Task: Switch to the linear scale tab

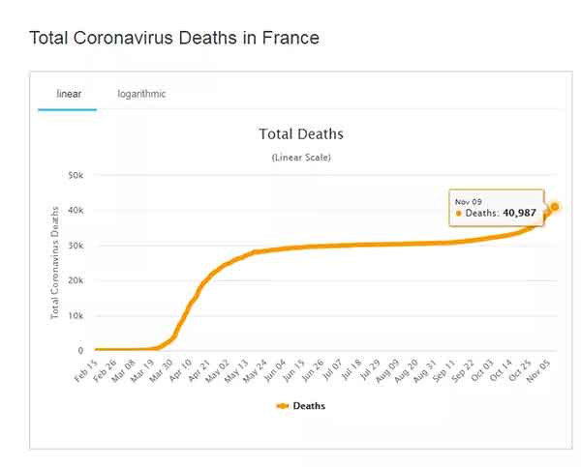Action: 68,94
